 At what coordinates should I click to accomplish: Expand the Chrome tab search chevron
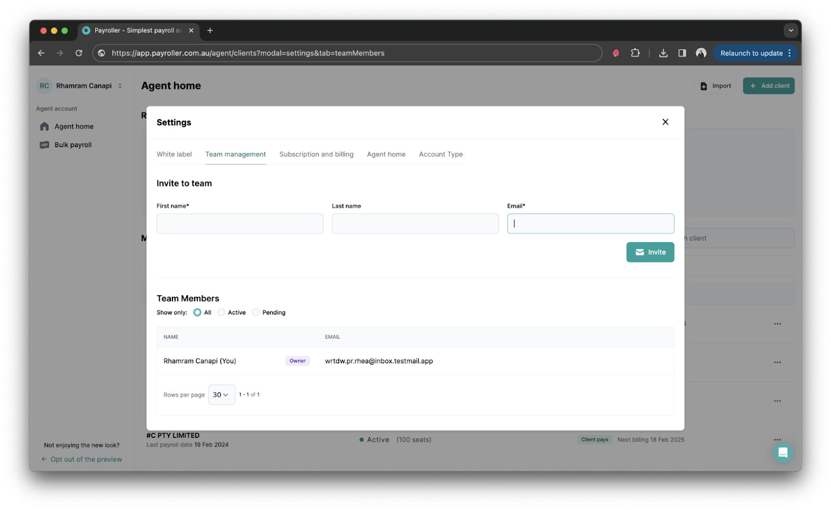point(790,31)
